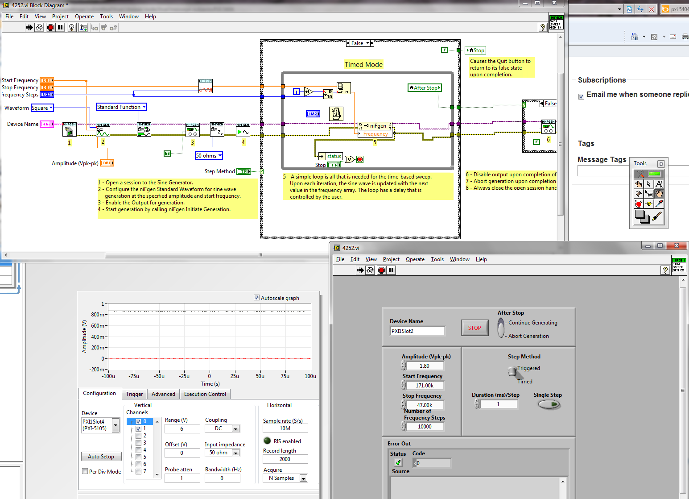Screen dimensions: 689x499
Task: Toggle channel 0 checkbox
Action: 138,421
